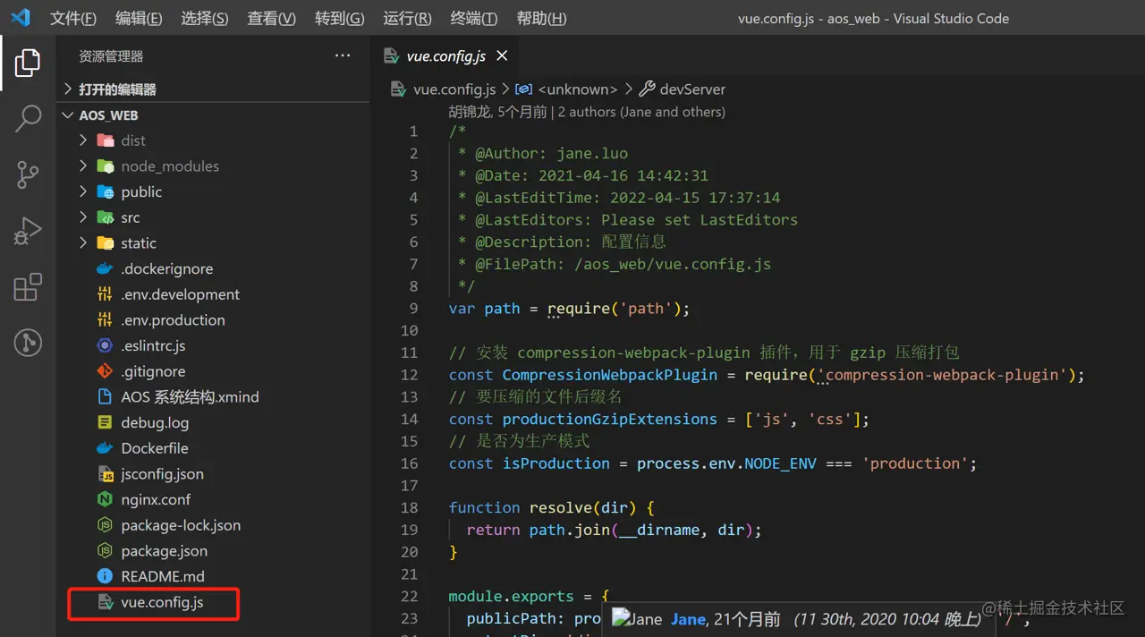
Task: Close the vue.config.js editor tab
Action: click(502, 55)
